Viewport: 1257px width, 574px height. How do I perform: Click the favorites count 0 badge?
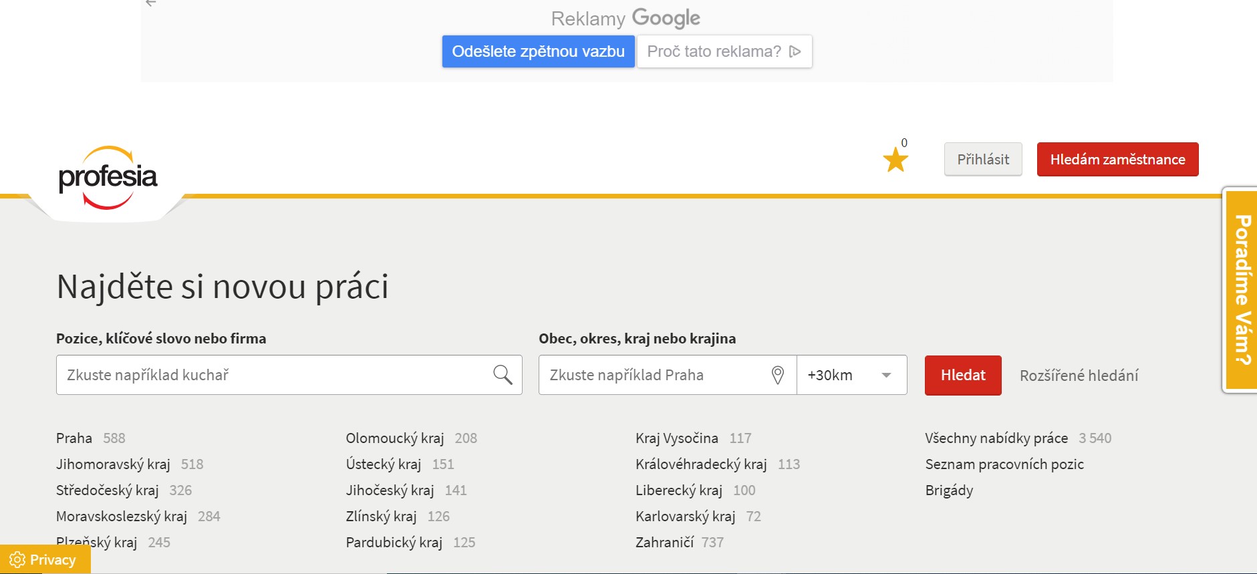click(x=904, y=142)
